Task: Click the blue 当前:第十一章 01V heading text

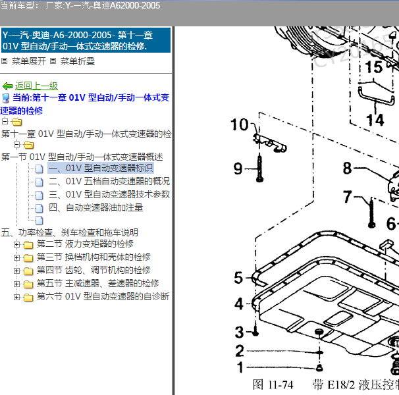Action: pos(85,104)
